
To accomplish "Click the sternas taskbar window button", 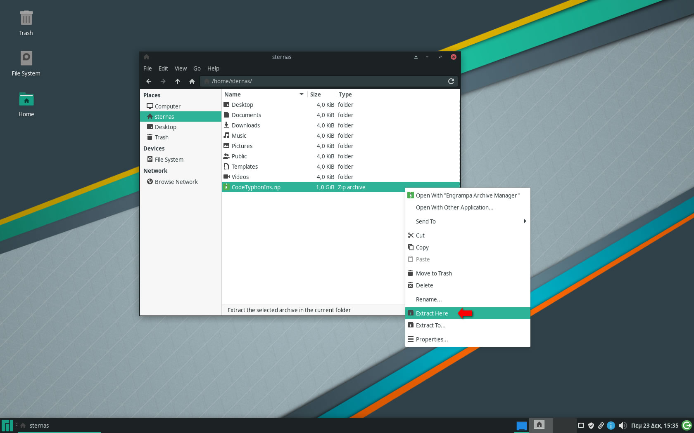I will 59,426.
